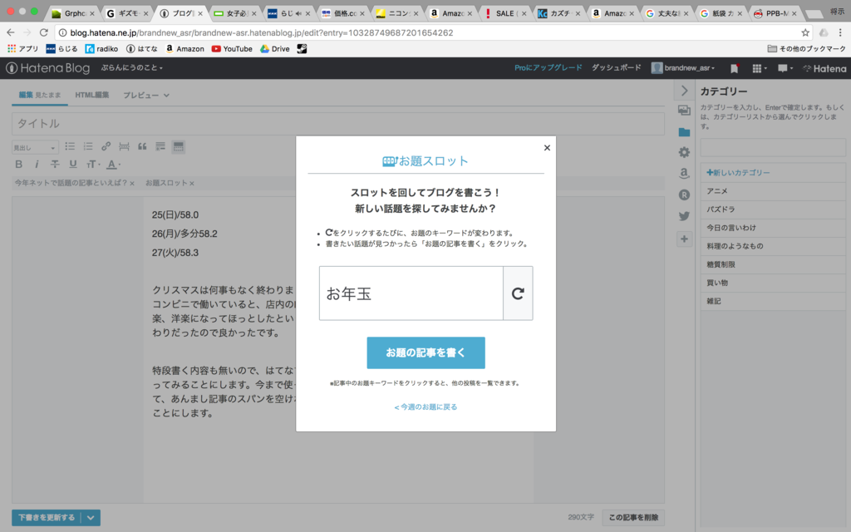The width and height of the screenshot is (851, 532).
Task: Insert a hyperlink
Action: click(x=106, y=146)
